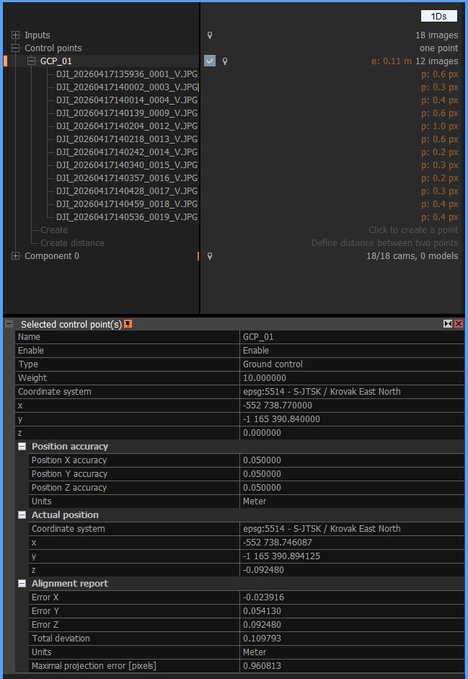Image resolution: width=468 pixels, height=679 pixels.
Task: Expand the Inputs tree node
Action: (x=15, y=35)
